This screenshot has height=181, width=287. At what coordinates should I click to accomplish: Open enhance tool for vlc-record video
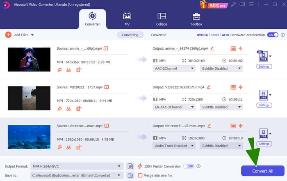[79, 147]
